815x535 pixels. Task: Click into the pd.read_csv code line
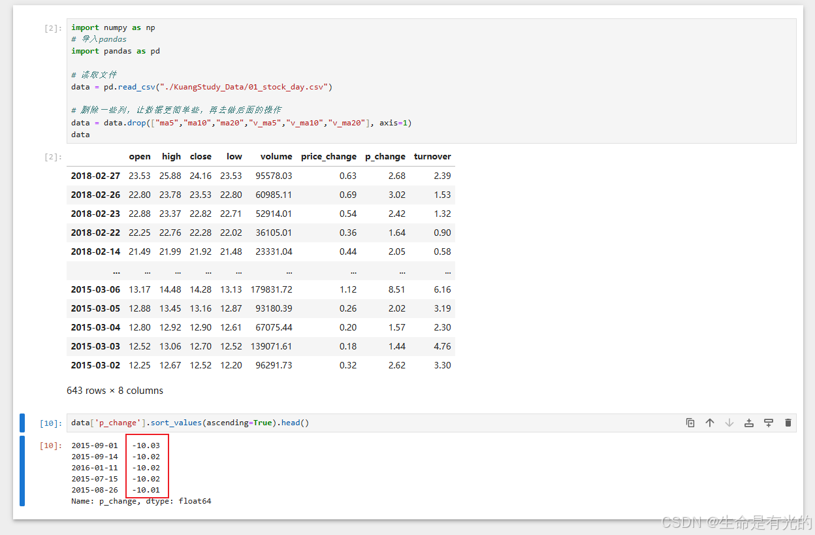tap(202, 86)
